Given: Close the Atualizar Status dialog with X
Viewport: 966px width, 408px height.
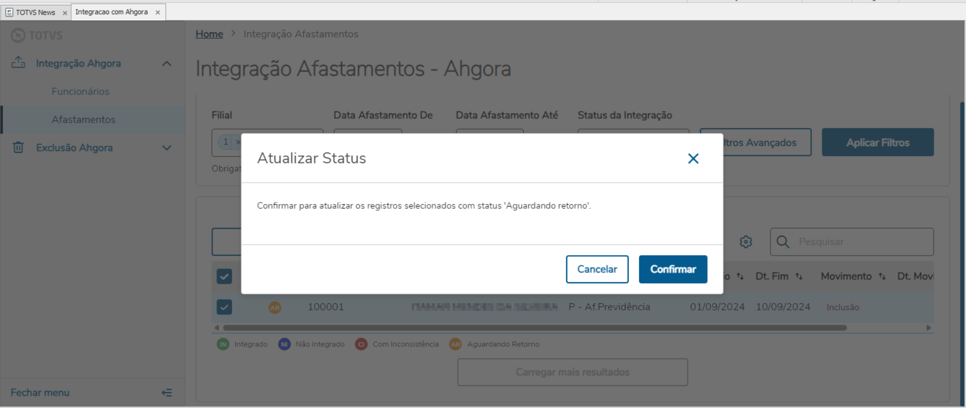Looking at the screenshot, I should click(x=693, y=158).
